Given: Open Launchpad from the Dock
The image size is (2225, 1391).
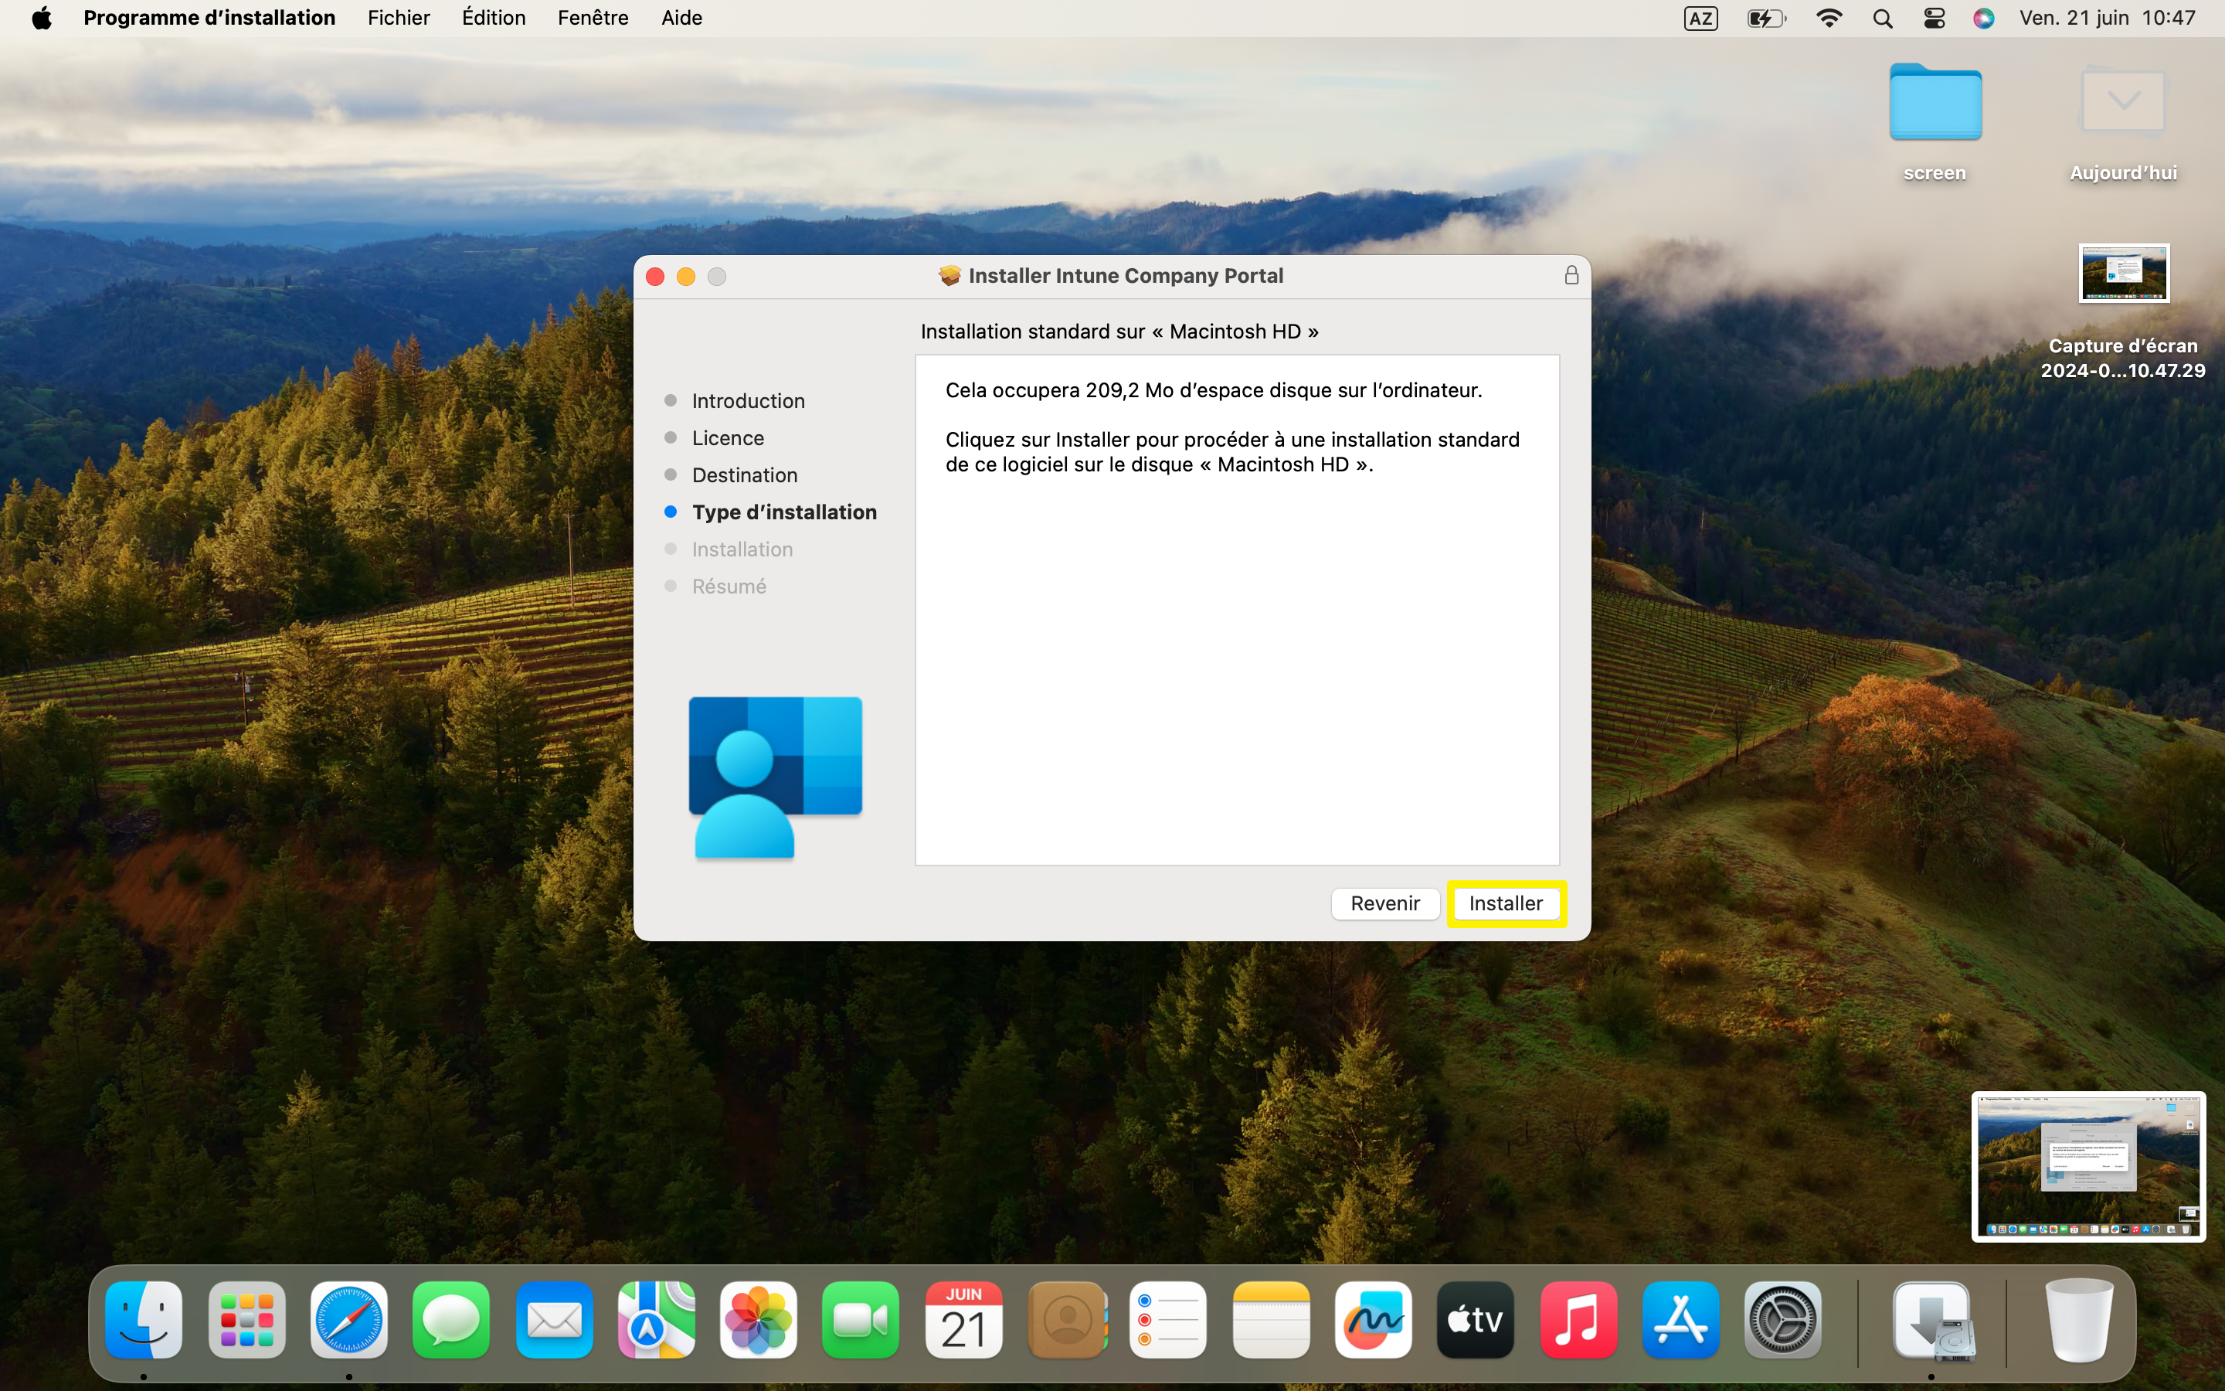Looking at the screenshot, I should [246, 1319].
